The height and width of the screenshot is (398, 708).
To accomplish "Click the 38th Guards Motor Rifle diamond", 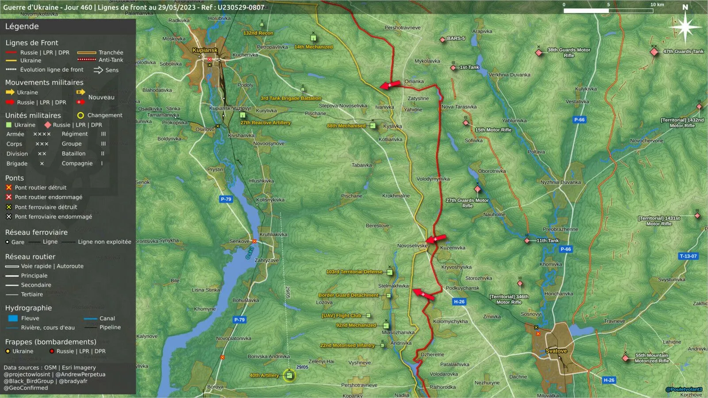I will (539, 53).
